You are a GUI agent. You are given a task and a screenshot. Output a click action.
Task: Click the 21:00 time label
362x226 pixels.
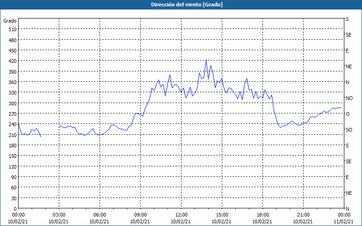pyautogui.click(x=303, y=215)
